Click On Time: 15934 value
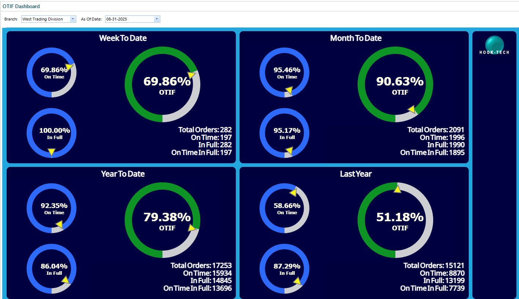The width and height of the screenshot is (519, 299). [x=208, y=273]
